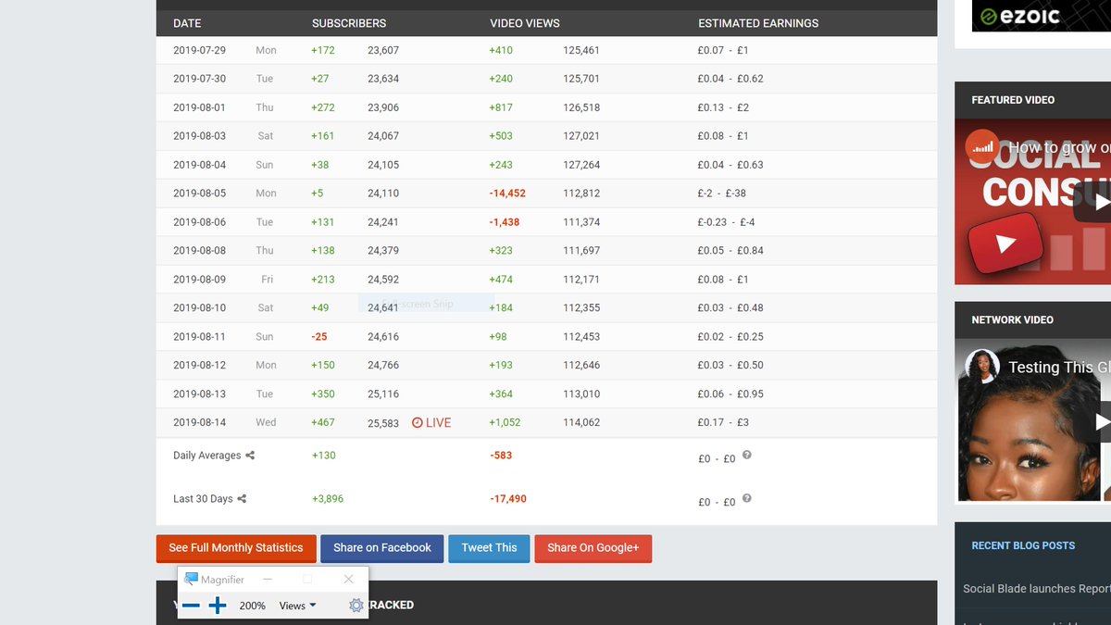Open Magnifier settings via the gear icon
1111x625 pixels.
pos(354,605)
